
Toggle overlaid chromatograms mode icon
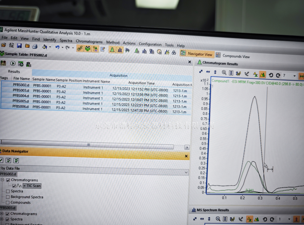(x=263, y=75)
